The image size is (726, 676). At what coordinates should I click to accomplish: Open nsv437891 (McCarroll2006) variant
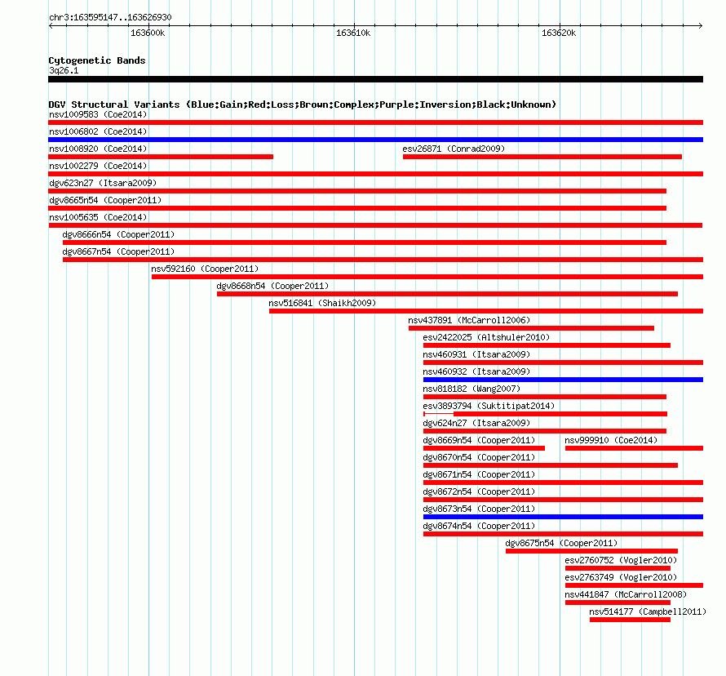(469, 320)
